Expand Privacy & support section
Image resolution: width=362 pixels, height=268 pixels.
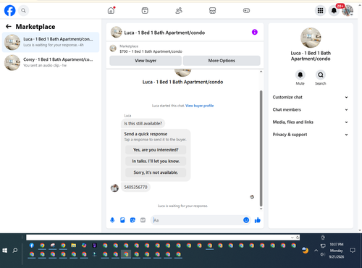click(311, 135)
